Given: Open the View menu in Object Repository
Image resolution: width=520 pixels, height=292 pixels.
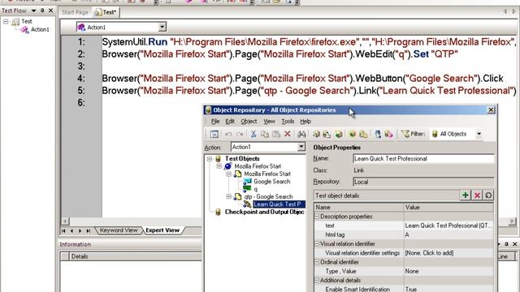Looking at the screenshot, I should (269, 122).
